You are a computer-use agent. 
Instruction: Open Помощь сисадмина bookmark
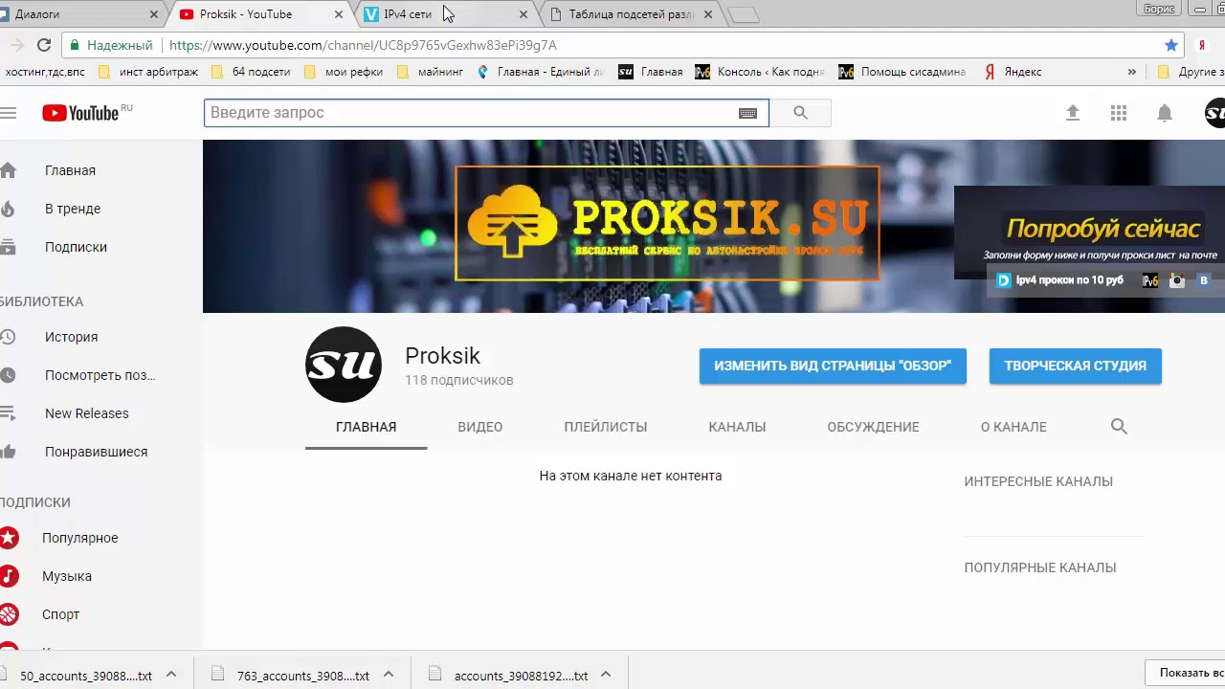(x=902, y=72)
